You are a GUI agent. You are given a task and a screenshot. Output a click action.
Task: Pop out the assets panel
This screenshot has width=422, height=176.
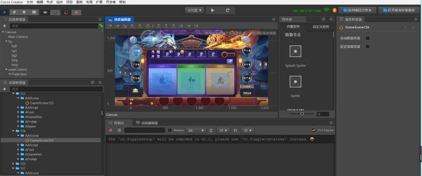93,83
